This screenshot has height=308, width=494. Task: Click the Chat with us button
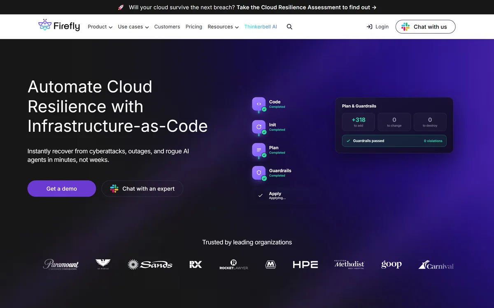[426, 27]
